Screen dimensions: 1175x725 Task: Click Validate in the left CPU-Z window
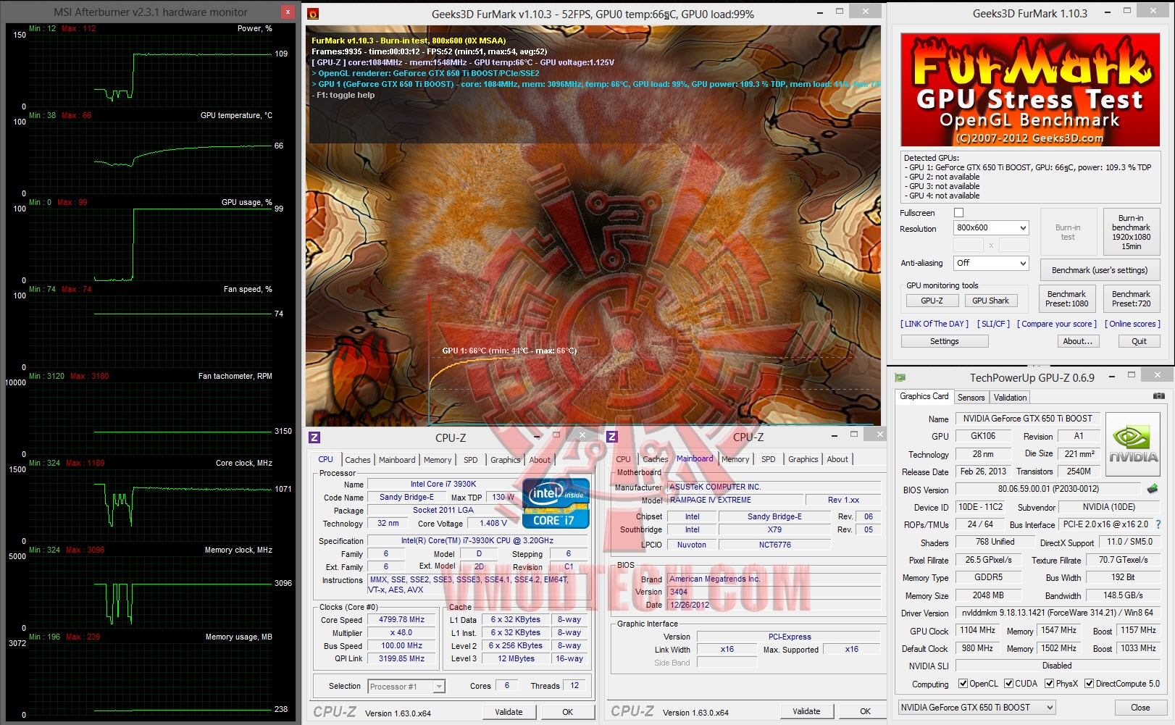(x=509, y=712)
